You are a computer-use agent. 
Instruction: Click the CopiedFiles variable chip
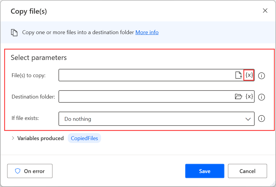(x=84, y=138)
